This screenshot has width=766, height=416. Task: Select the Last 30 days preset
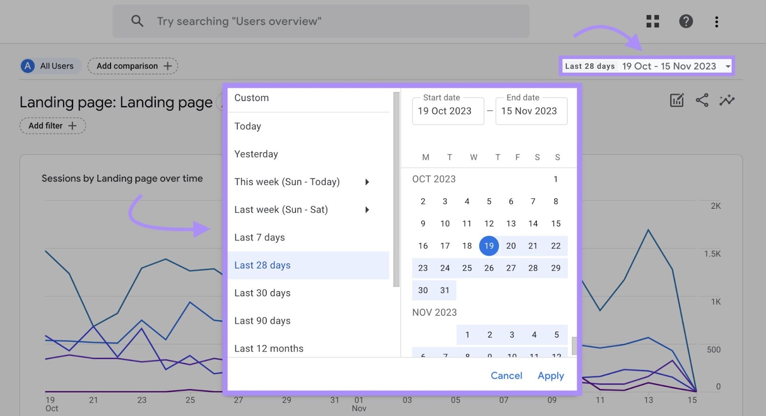click(x=308, y=293)
